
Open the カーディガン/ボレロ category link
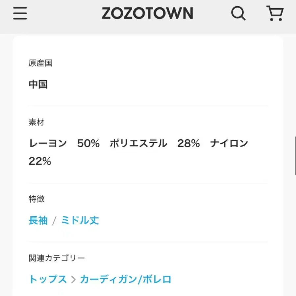[x=126, y=280]
